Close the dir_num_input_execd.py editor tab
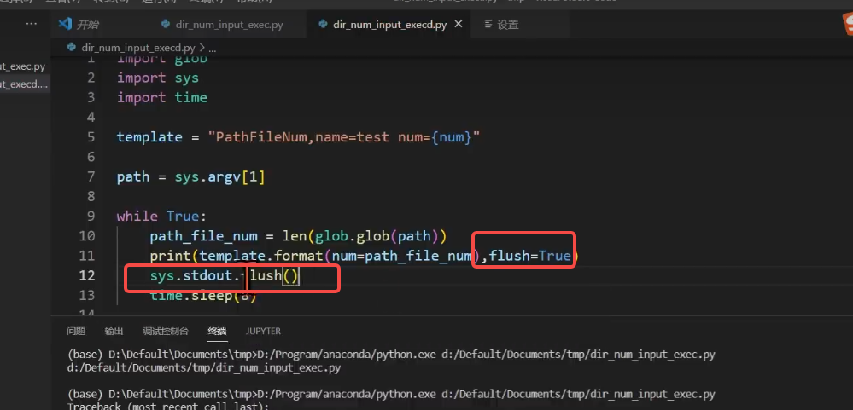This screenshot has width=853, height=410. [459, 25]
